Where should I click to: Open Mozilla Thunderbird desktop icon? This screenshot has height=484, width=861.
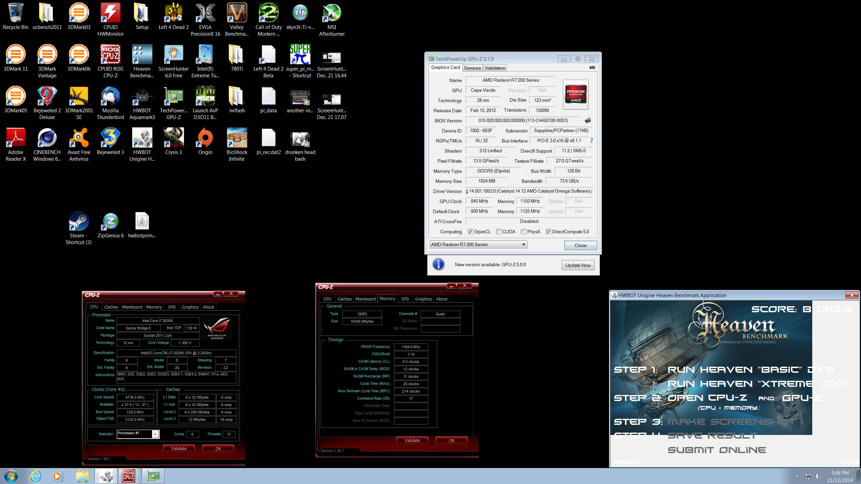[110, 103]
